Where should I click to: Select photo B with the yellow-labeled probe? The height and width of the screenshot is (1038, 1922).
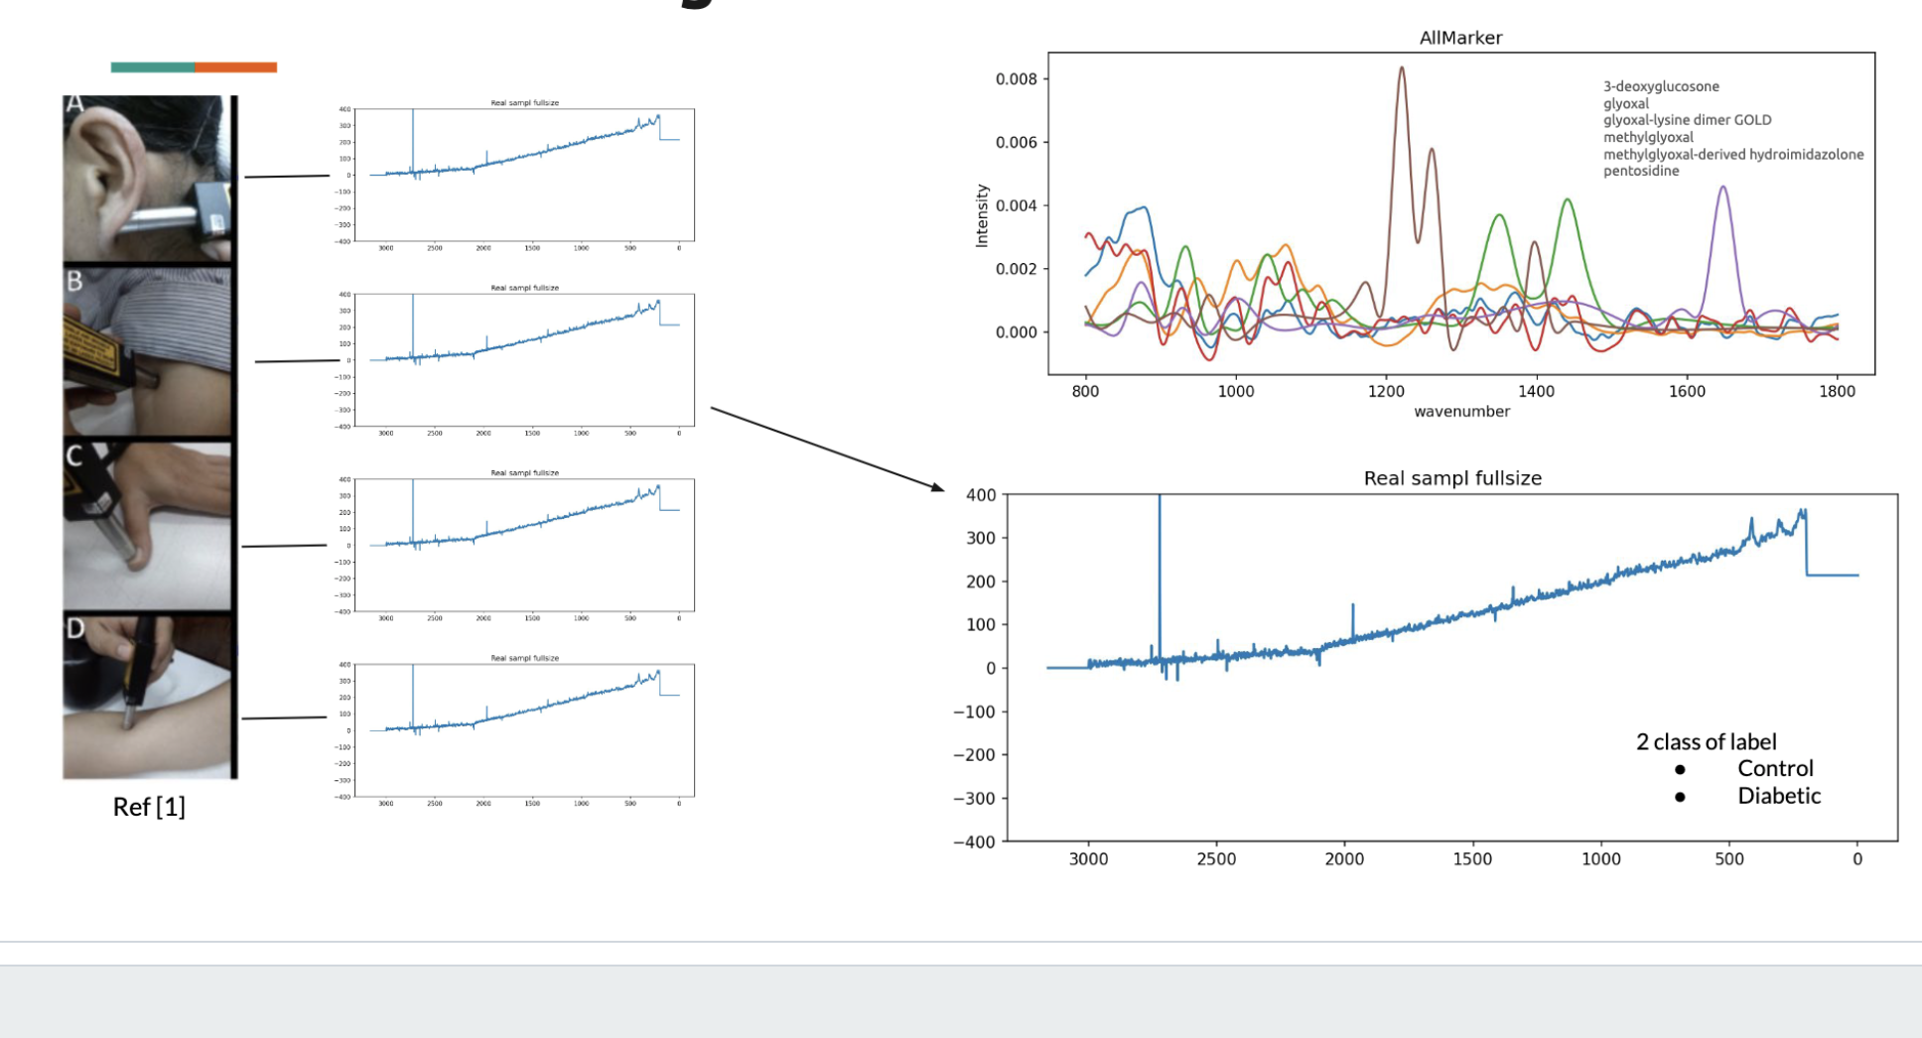coord(147,351)
